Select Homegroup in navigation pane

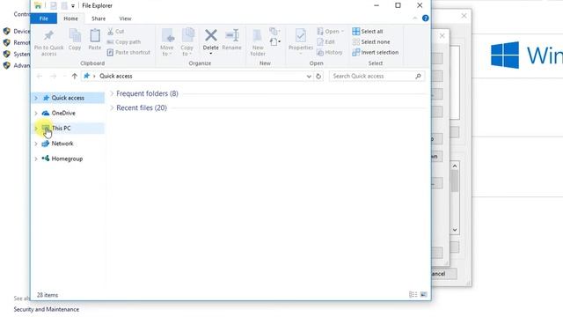(67, 158)
